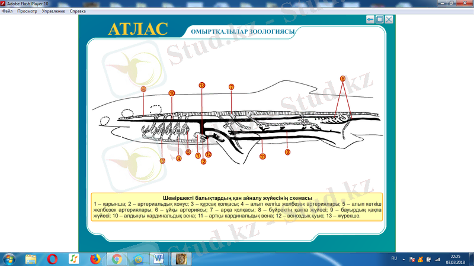Screen dimensions: 474x266
Task: Click the ОМЫРТҚАЛЫЛАР ЗООЛОГИЯСЫ heading tab
Action: click(x=243, y=32)
